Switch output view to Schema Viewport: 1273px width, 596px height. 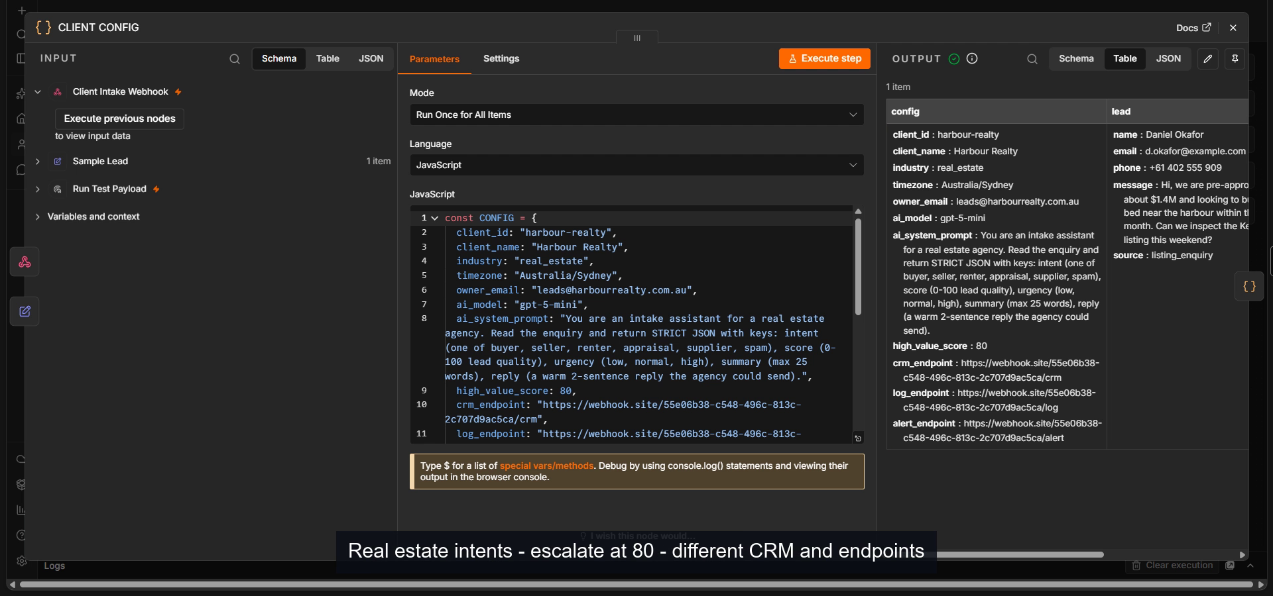tap(1076, 58)
